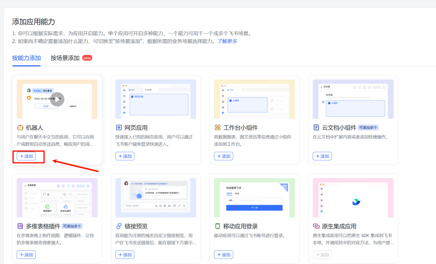The image size is (436, 264).
Task: Click the widget icon beside 工作台小组件
Action: coord(218,128)
